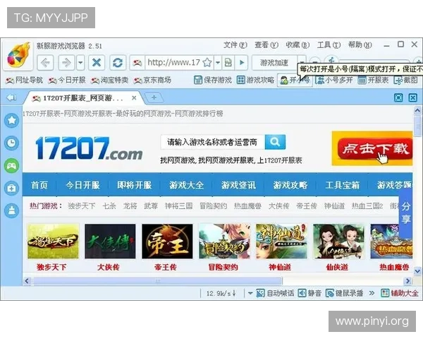Image resolution: width=423 pixels, height=339 pixels.
Task: Toggle 静音 mute in status bar
Action: (309, 293)
